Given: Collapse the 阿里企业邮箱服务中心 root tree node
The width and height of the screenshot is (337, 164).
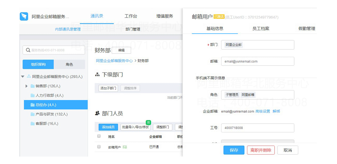Looking at the screenshot, I should [x=23, y=77].
